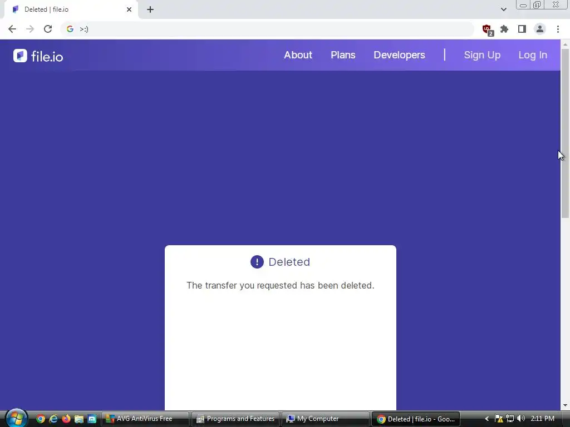The height and width of the screenshot is (427, 570).
Task: Click the exclamation icon beside Deleted
Action: (257, 262)
